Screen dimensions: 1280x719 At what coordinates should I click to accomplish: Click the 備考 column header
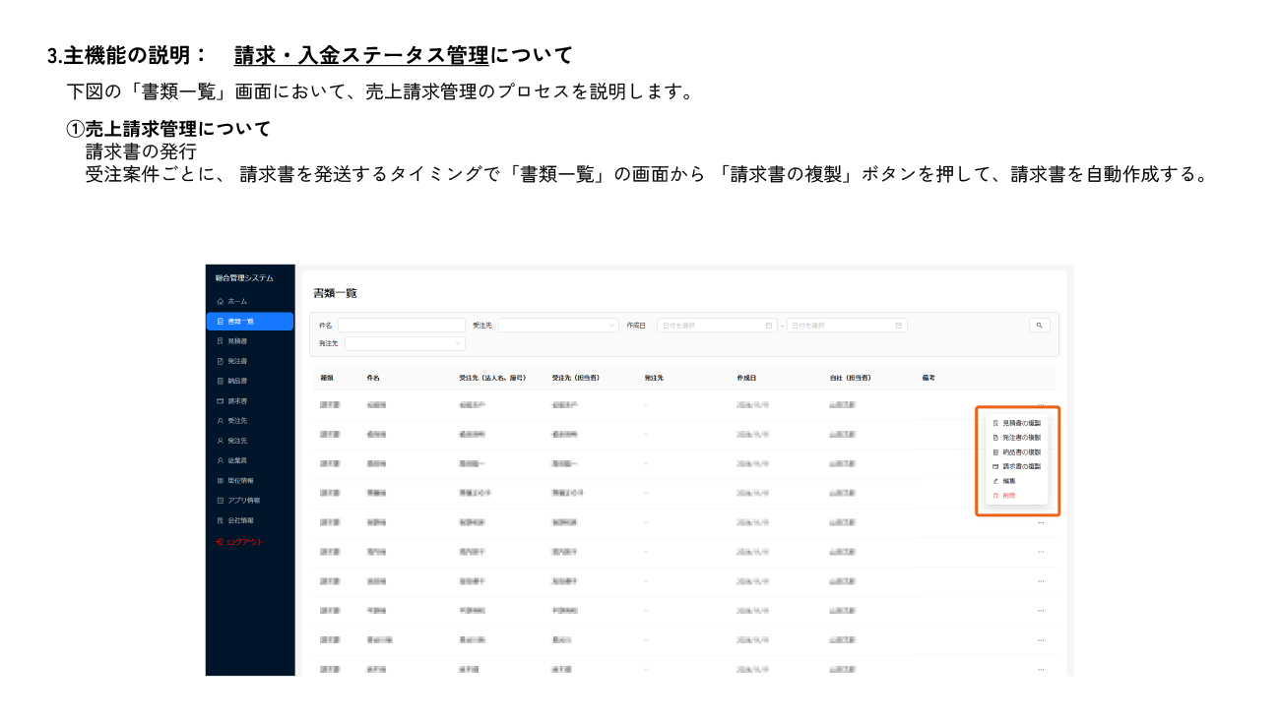pos(928,378)
